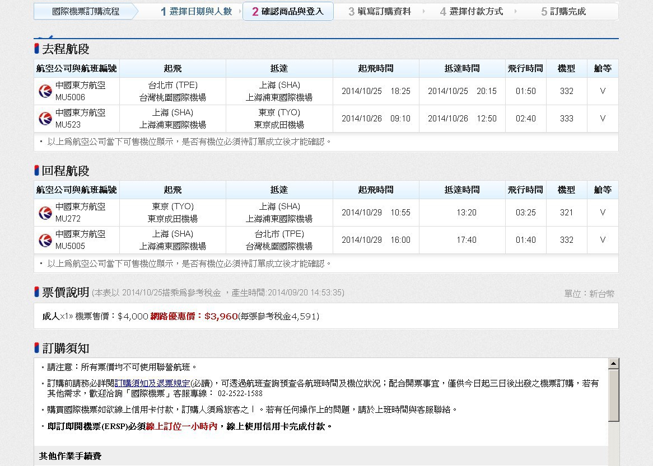Click arrival time 13:20

[x=467, y=213]
